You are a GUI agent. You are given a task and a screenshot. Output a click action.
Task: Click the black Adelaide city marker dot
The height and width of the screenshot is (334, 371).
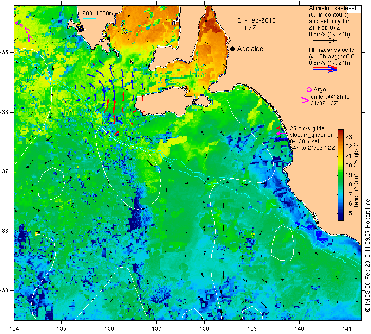pyautogui.click(x=233, y=49)
